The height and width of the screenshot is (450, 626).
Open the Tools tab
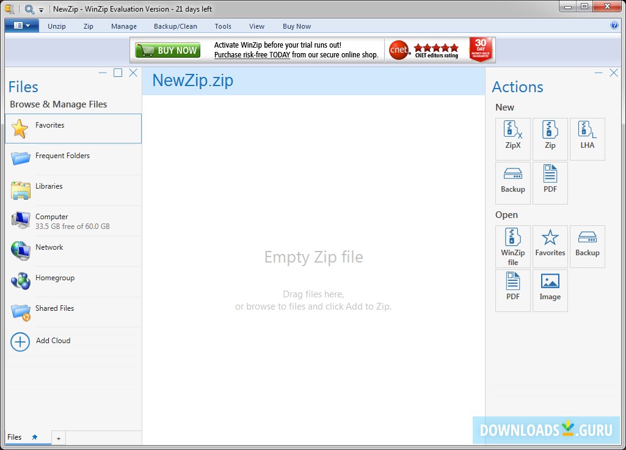point(223,26)
